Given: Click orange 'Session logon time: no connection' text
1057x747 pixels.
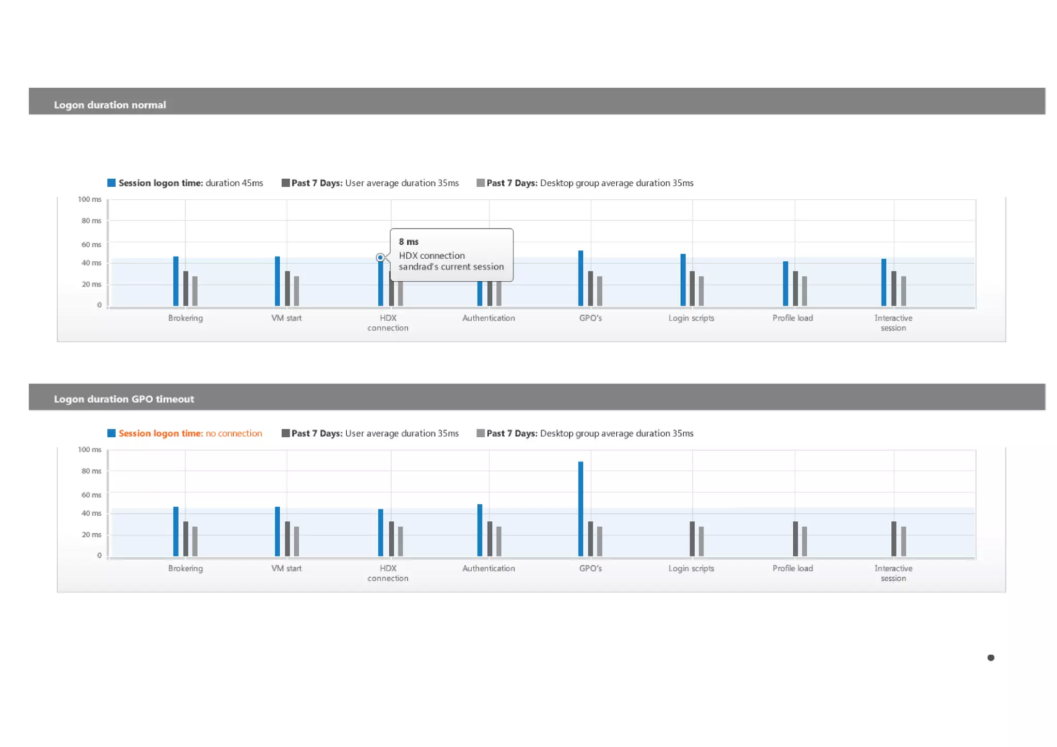Looking at the screenshot, I should point(190,433).
